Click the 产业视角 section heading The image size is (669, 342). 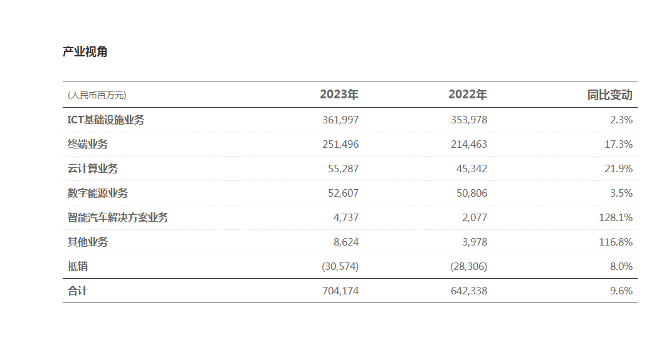tap(85, 52)
